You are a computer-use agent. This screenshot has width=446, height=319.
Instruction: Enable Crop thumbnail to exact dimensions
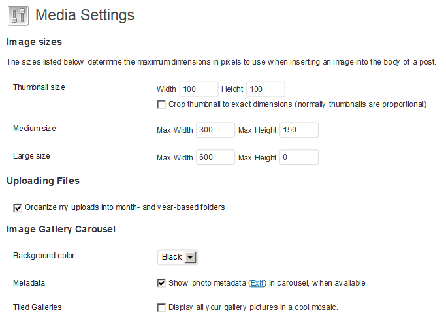161,104
